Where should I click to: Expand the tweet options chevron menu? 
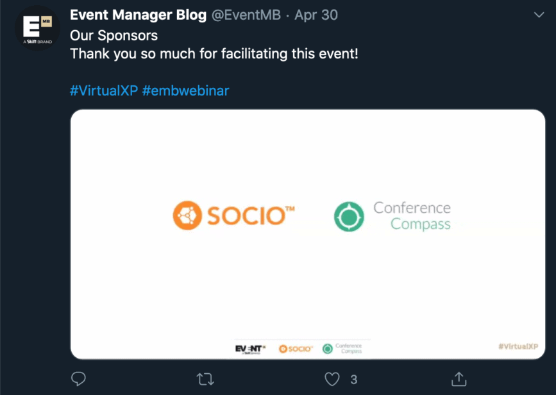(539, 15)
